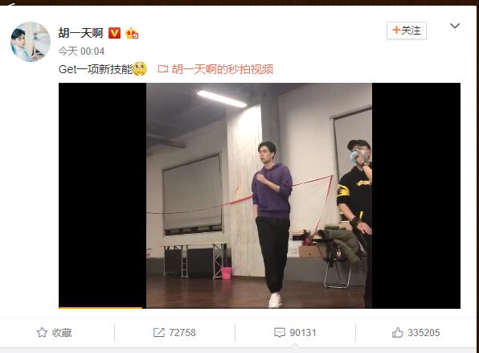
Task: Select the 收藏 label to save post
Action: coord(62,333)
